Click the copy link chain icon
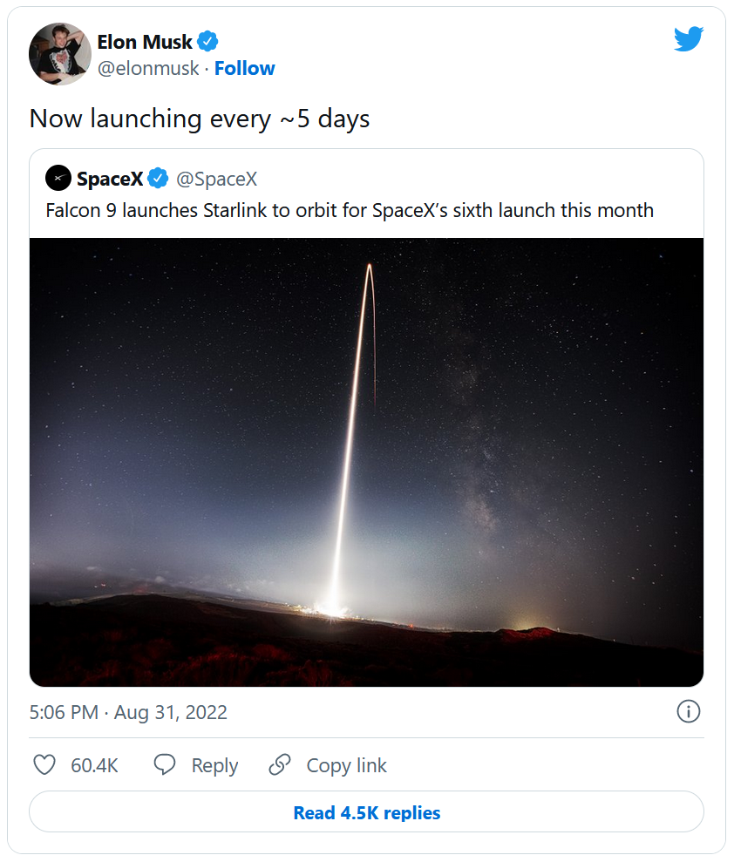This screenshot has height=862, width=734. (280, 765)
